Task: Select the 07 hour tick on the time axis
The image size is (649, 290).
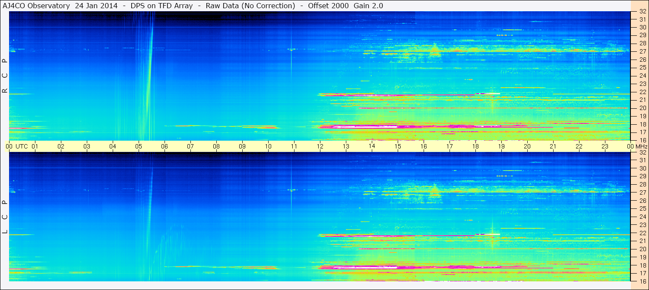Action: coord(190,147)
